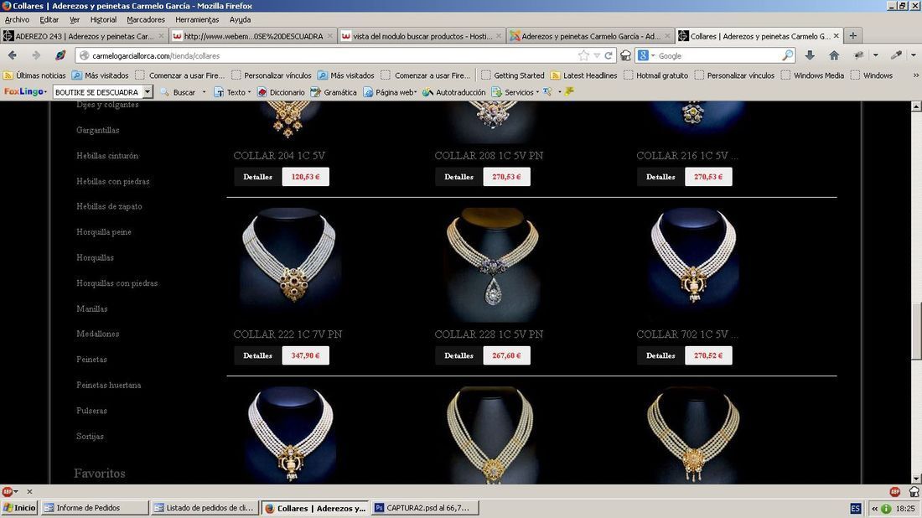Open the Herramientas menu
Viewport: 922px width, 518px height.
pos(197,19)
